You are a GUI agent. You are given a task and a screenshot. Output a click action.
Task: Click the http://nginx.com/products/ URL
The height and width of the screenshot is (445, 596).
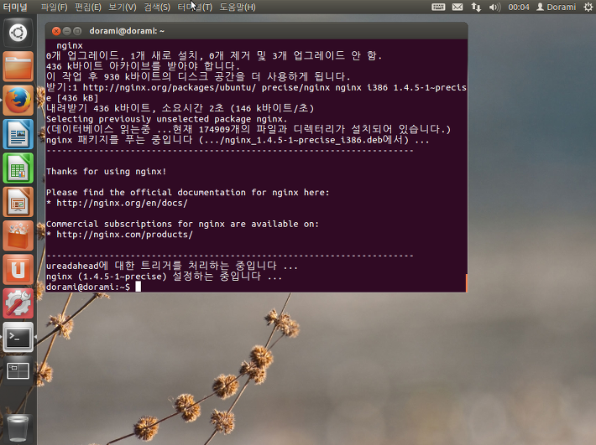[125, 235]
